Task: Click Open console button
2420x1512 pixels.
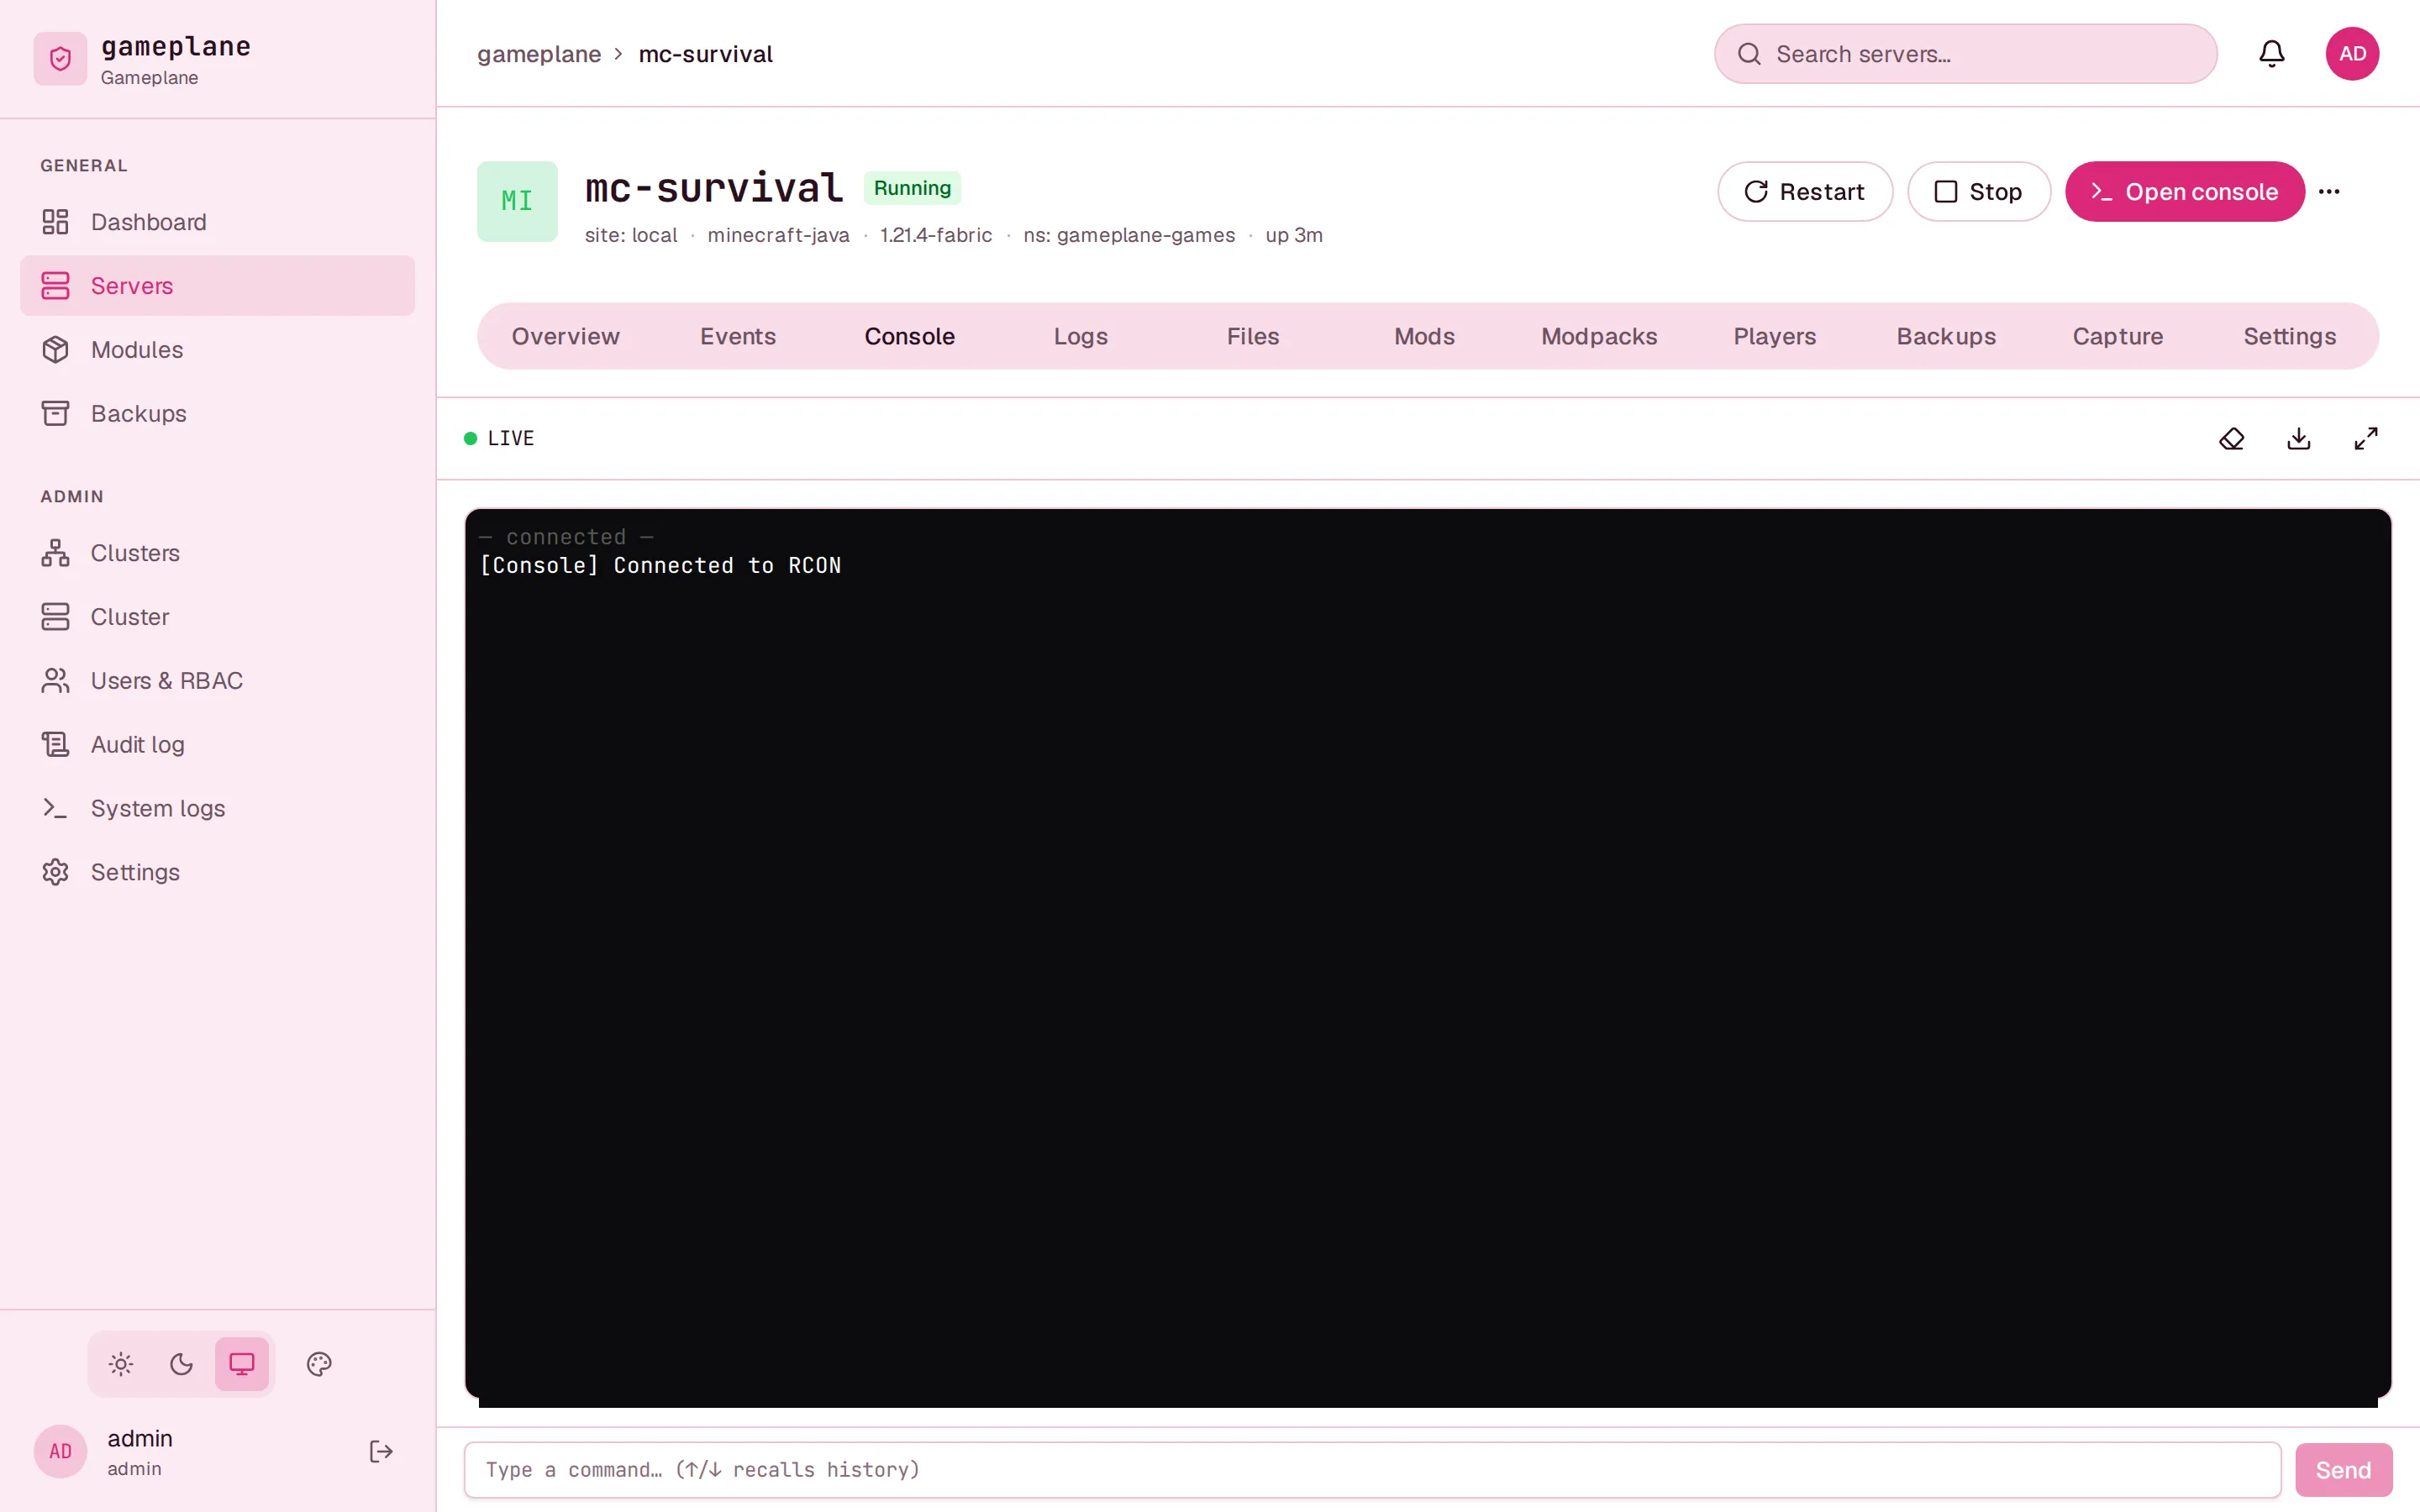Action: click(2185, 192)
